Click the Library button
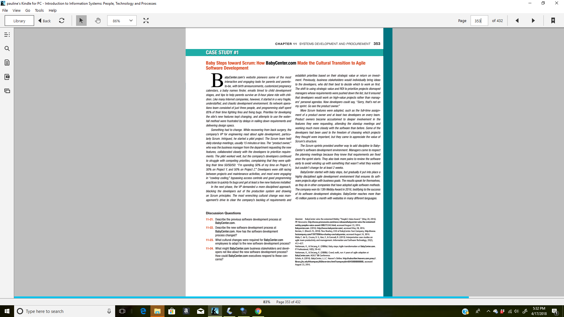This screenshot has width=564, height=317. pyautogui.click(x=19, y=21)
